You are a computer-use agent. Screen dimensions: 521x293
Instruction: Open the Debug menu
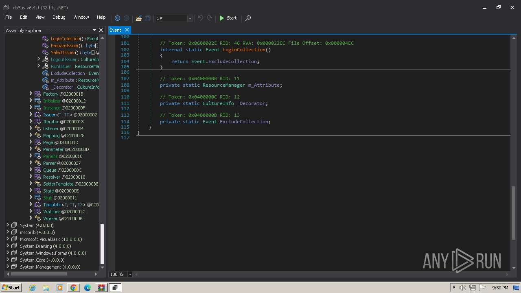pyautogui.click(x=59, y=17)
